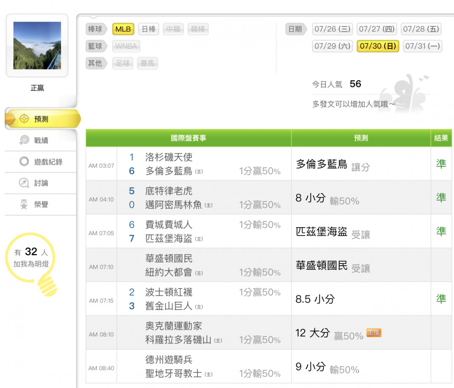Click the 棒球 category label
Image resolution: width=454 pixels, height=388 pixels.
coord(96,29)
